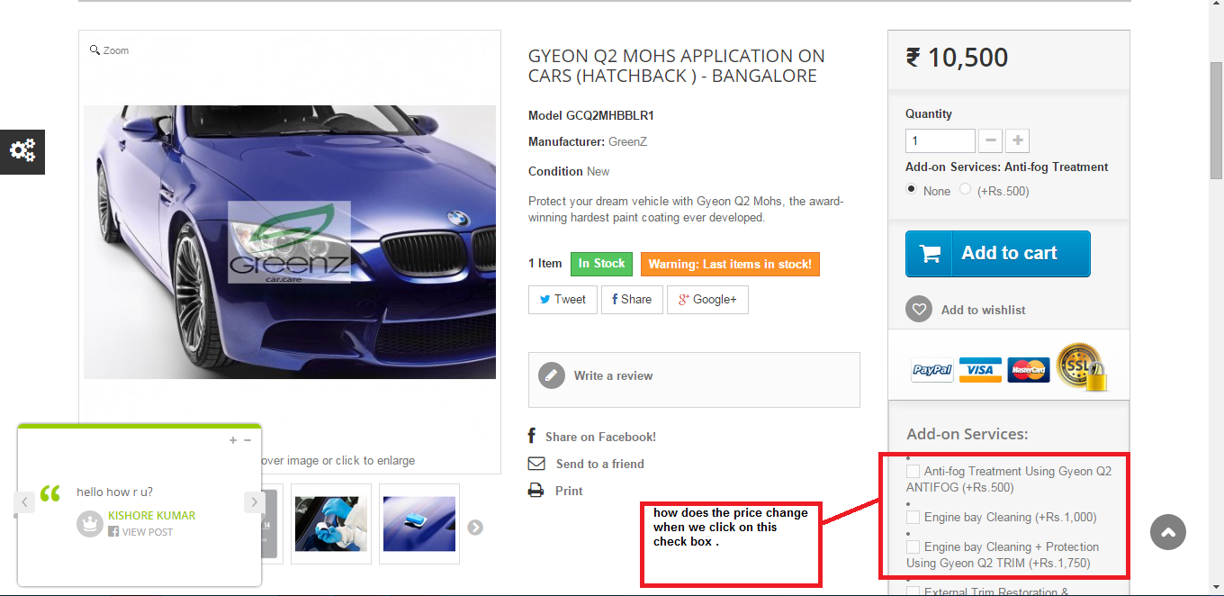The width and height of the screenshot is (1224, 596).
Task: Click the VISA payment logo
Action: (x=980, y=369)
